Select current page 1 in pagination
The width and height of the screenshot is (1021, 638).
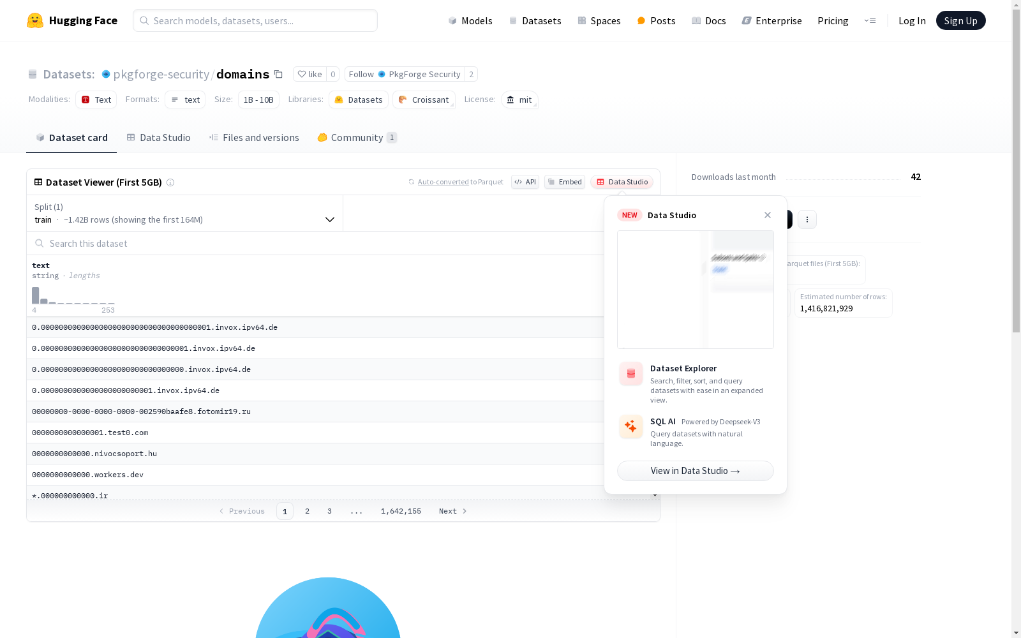(285, 511)
